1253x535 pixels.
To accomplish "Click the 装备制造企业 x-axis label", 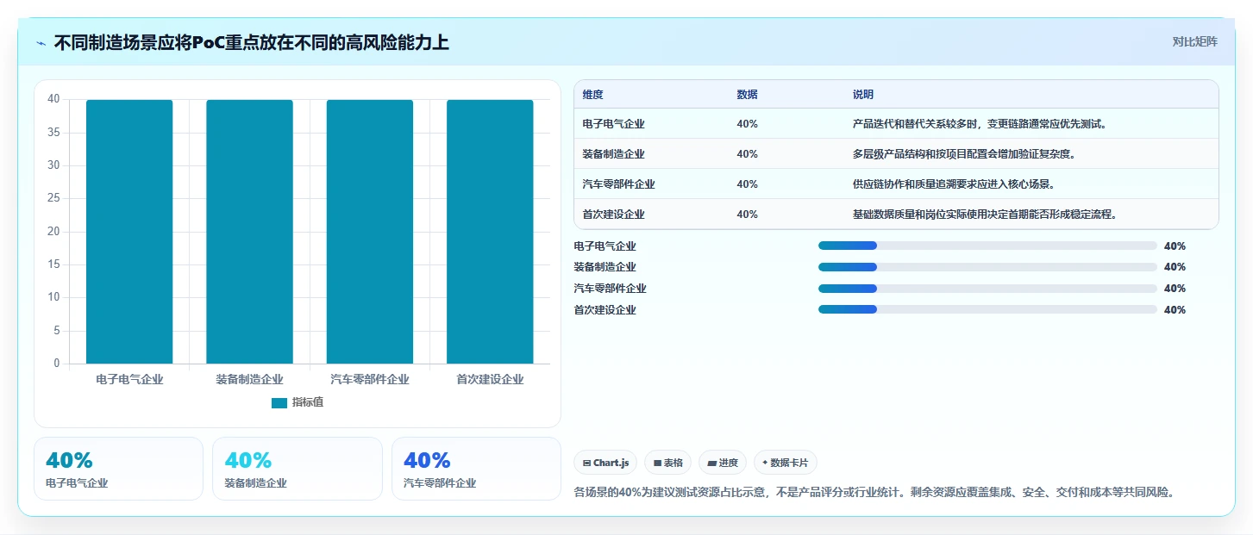I will (x=249, y=379).
